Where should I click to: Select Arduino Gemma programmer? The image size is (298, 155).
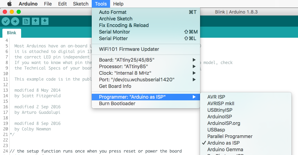(246, 149)
